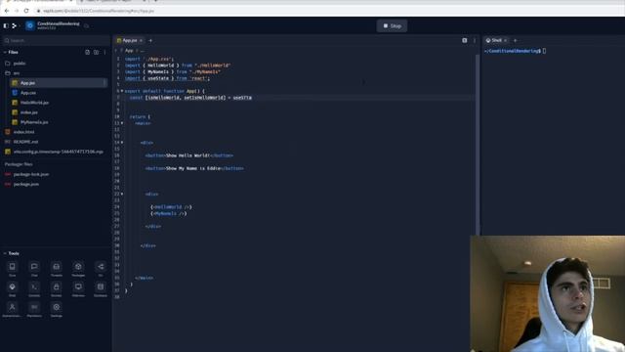Open package-lock.json

(x=56, y=174)
